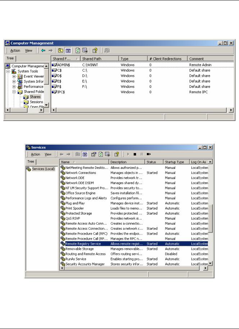The height and width of the screenshot is (329, 239).
Task: Click Refresh icon in Services toolbar
Action: click(x=101, y=154)
